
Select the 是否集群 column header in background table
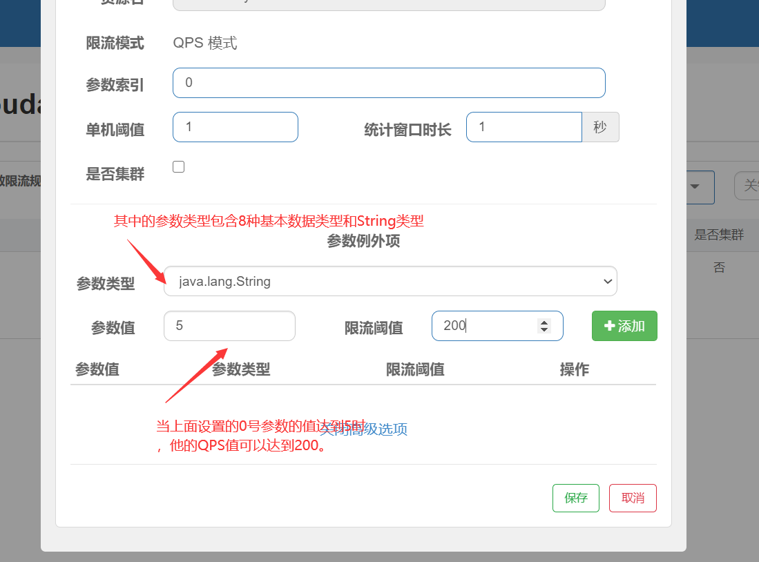[719, 235]
